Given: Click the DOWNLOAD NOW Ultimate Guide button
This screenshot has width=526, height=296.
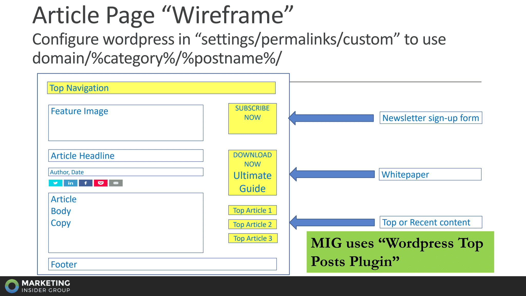Looking at the screenshot, I should tap(252, 172).
